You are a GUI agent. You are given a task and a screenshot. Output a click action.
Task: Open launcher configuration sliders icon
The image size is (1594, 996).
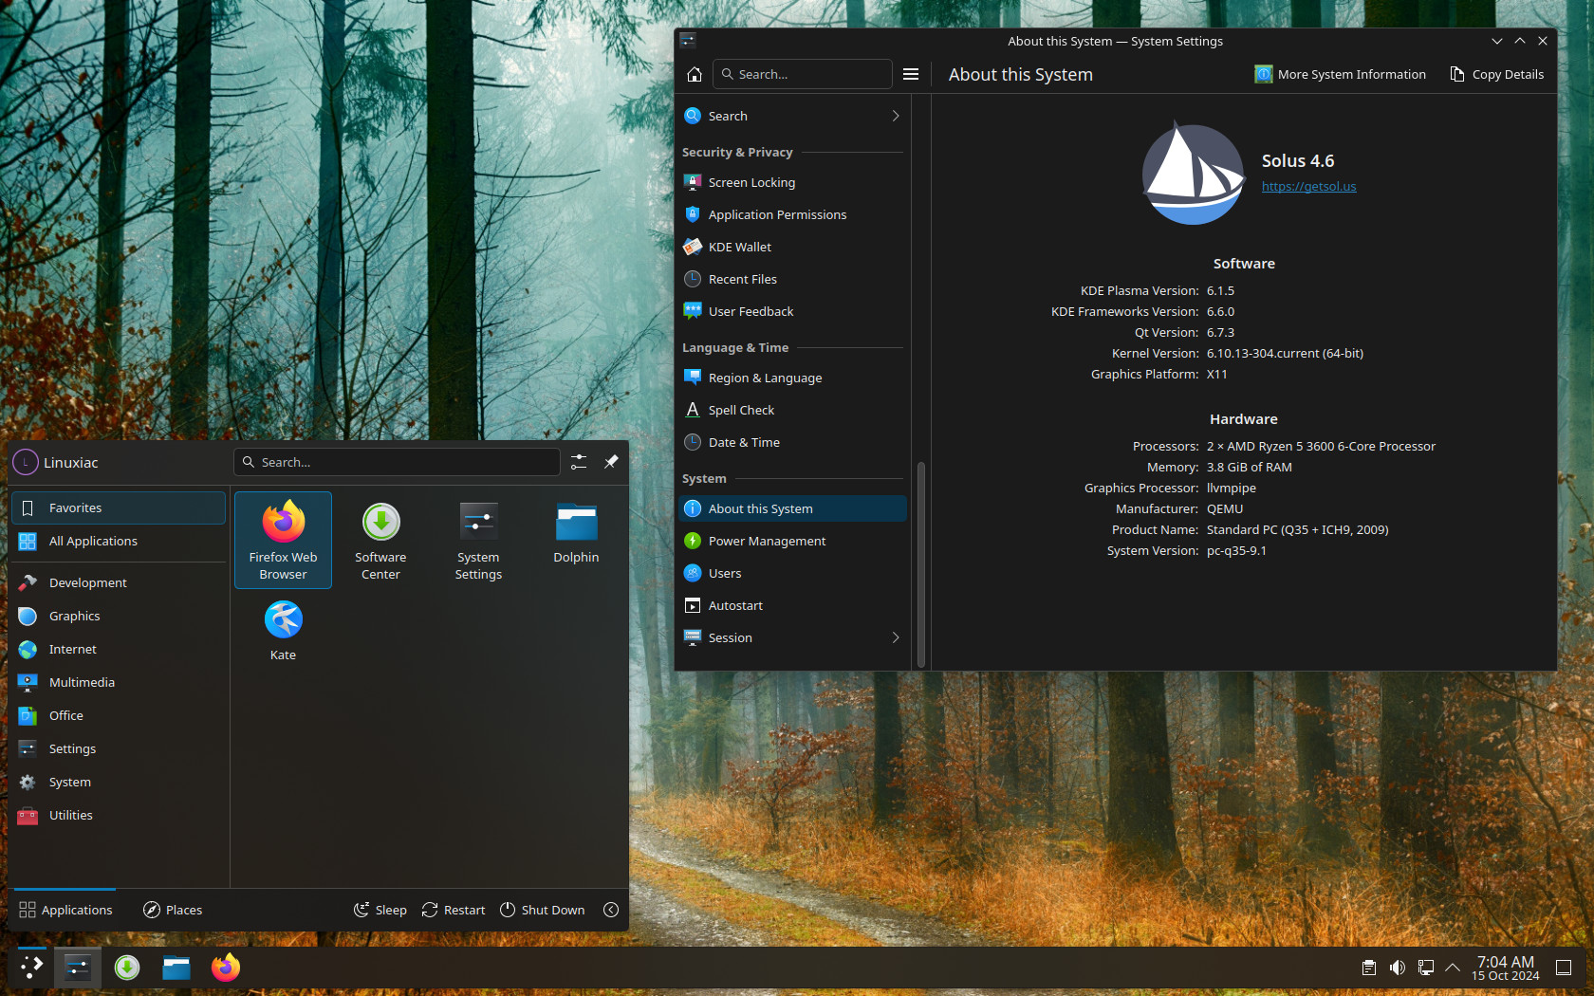(x=579, y=462)
